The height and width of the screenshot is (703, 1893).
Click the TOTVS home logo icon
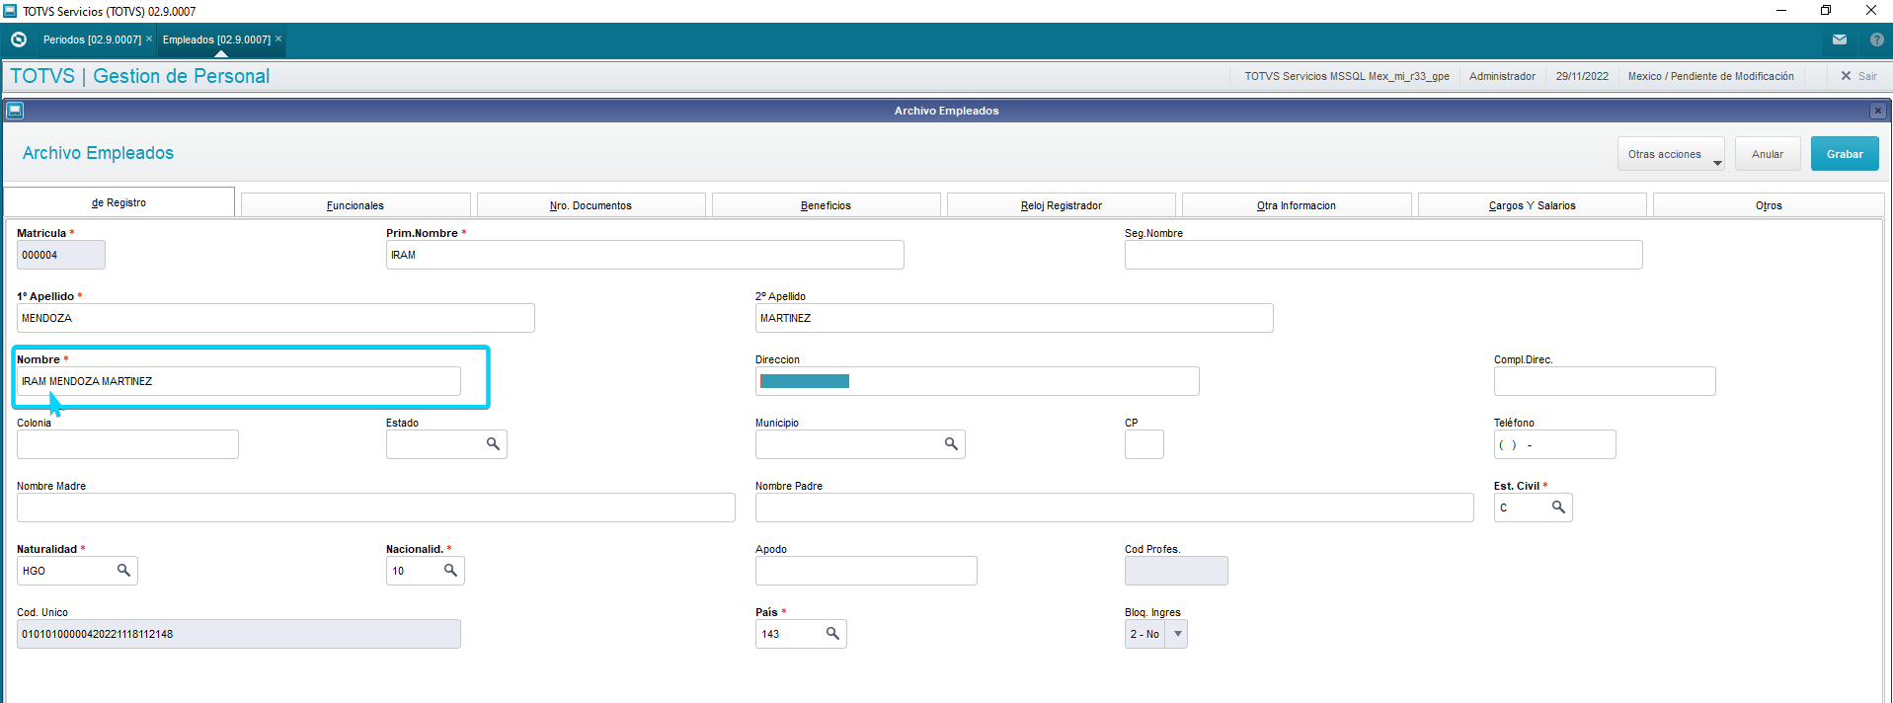(18, 39)
